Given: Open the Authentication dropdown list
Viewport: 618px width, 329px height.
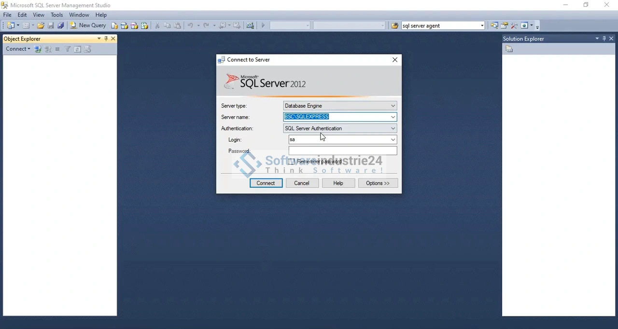Looking at the screenshot, I should (393, 128).
